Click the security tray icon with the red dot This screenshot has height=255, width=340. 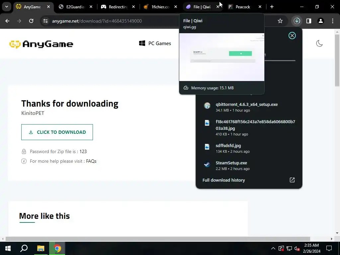pyautogui.click(x=281, y=248)
